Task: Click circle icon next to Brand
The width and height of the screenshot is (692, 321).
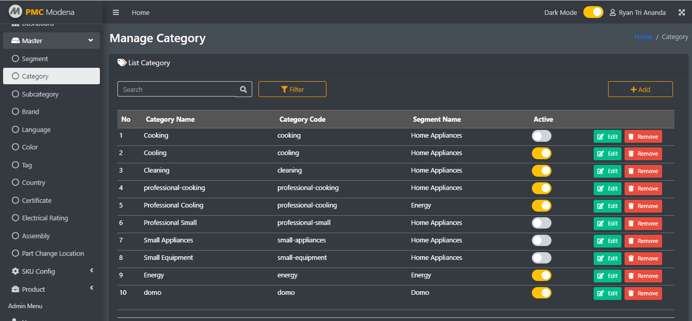Action: click(x=15, y=111)
